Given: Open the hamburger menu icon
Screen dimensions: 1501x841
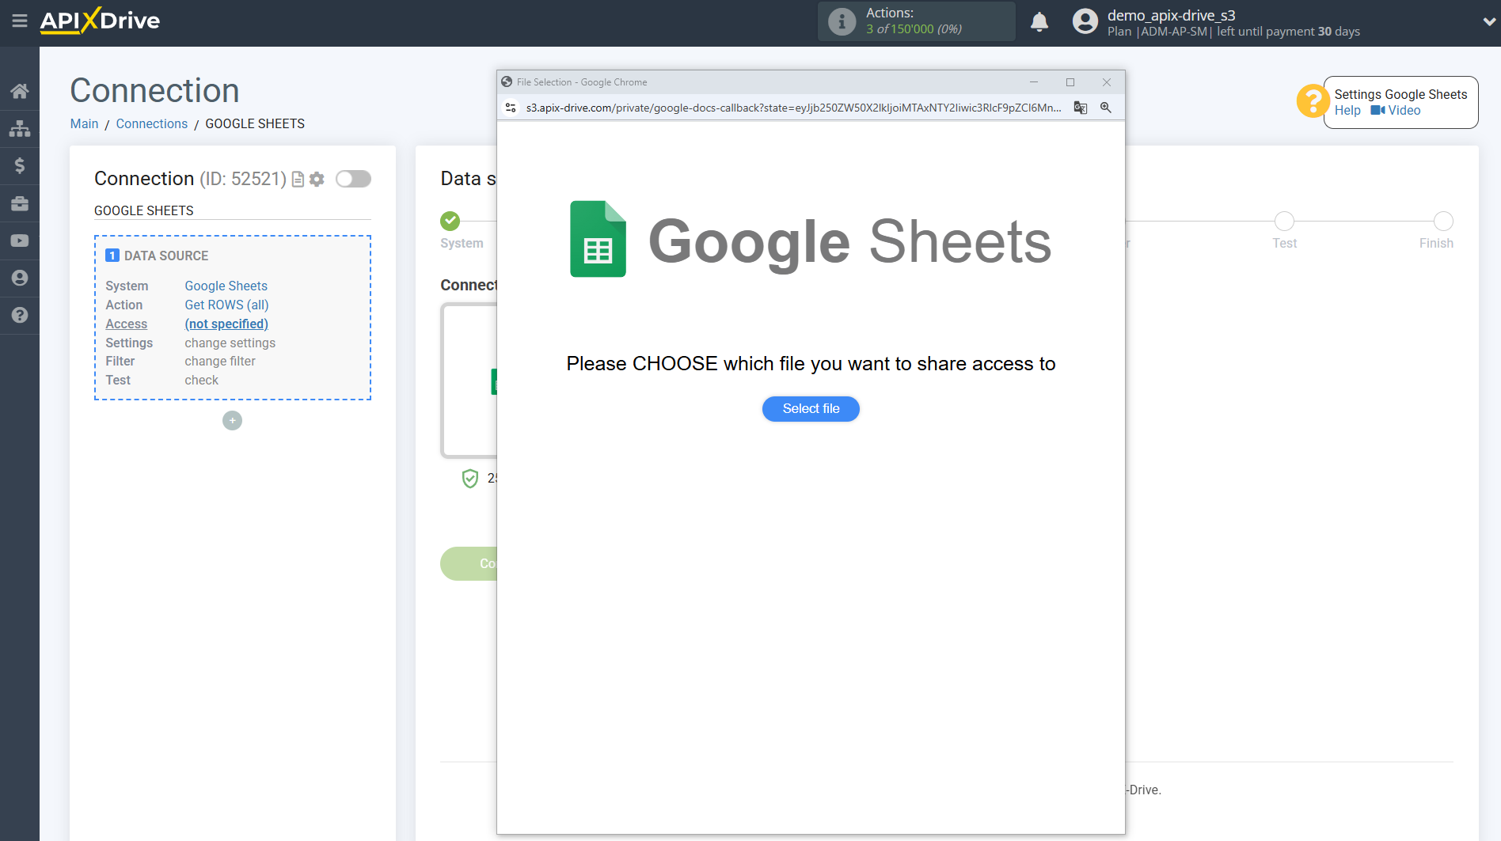Looking at the screenshot, I should click(x=20, y=21).
